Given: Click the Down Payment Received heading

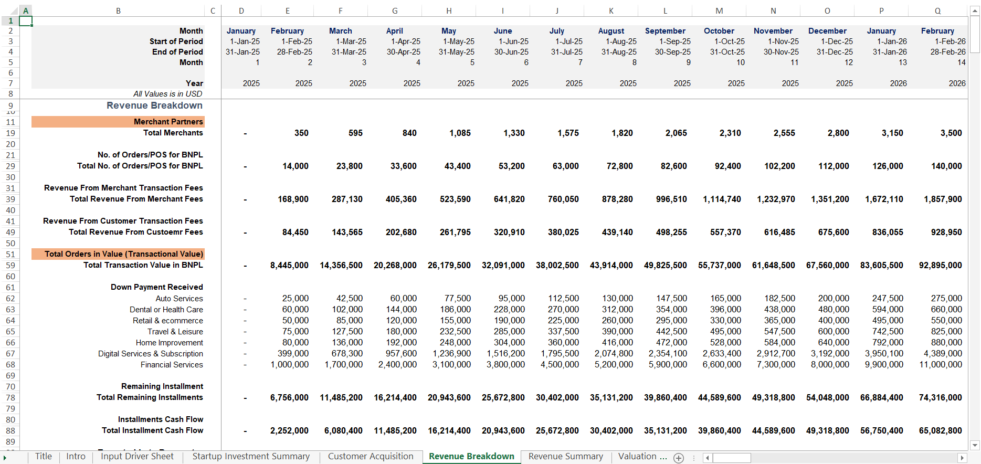Looking at the screenshot, I should (157, 287).
